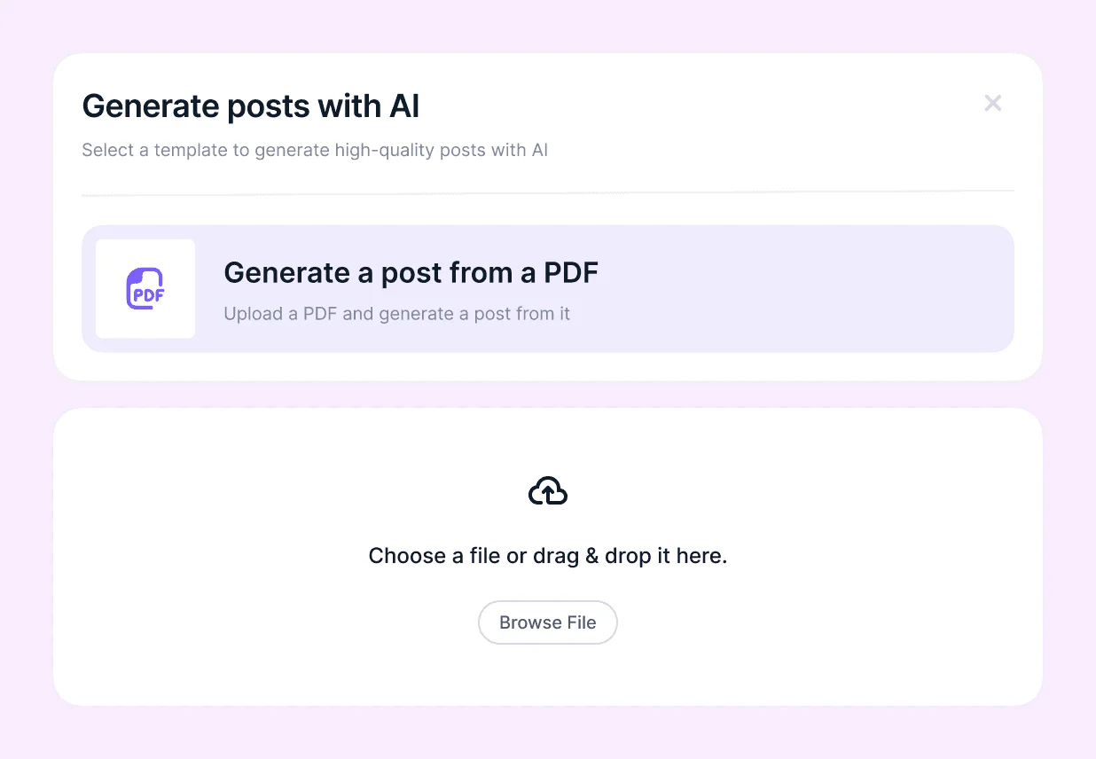Click the divider below the dialog header

click(x=547, y=192)
